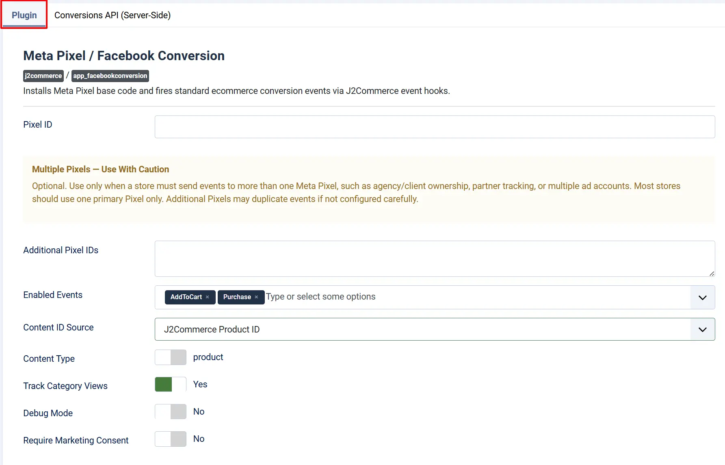Enable Require Marketing Consent toggle
Screen dimensions: 725x465
pos(171,439)
